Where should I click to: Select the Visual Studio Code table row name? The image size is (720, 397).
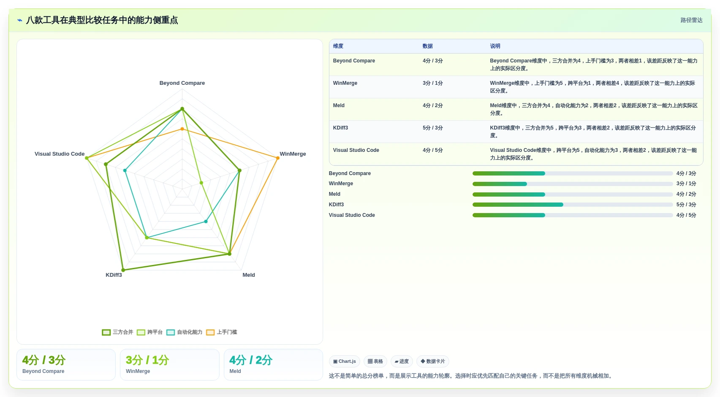tap(356, 150)
